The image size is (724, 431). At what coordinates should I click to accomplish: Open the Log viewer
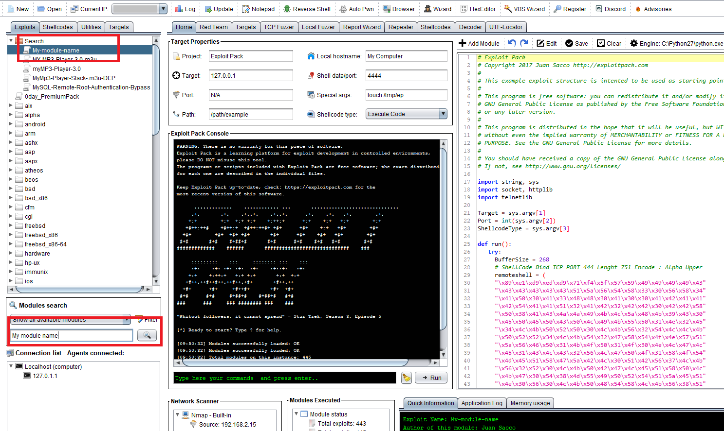(x=185, y=9)
